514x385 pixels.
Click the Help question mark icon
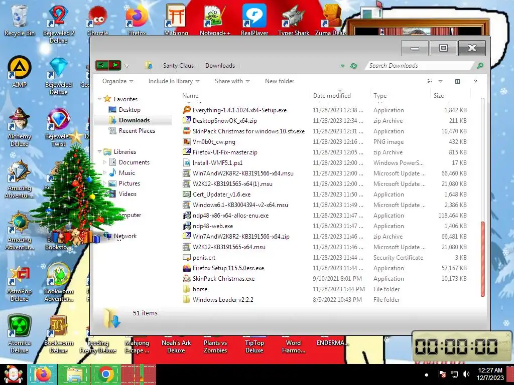(x=475, y=82)
